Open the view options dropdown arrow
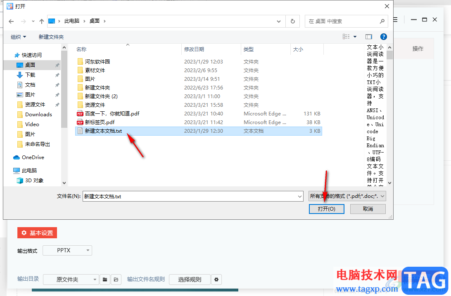The height and width of the screenshot is (296, 451). pos(355,37)
